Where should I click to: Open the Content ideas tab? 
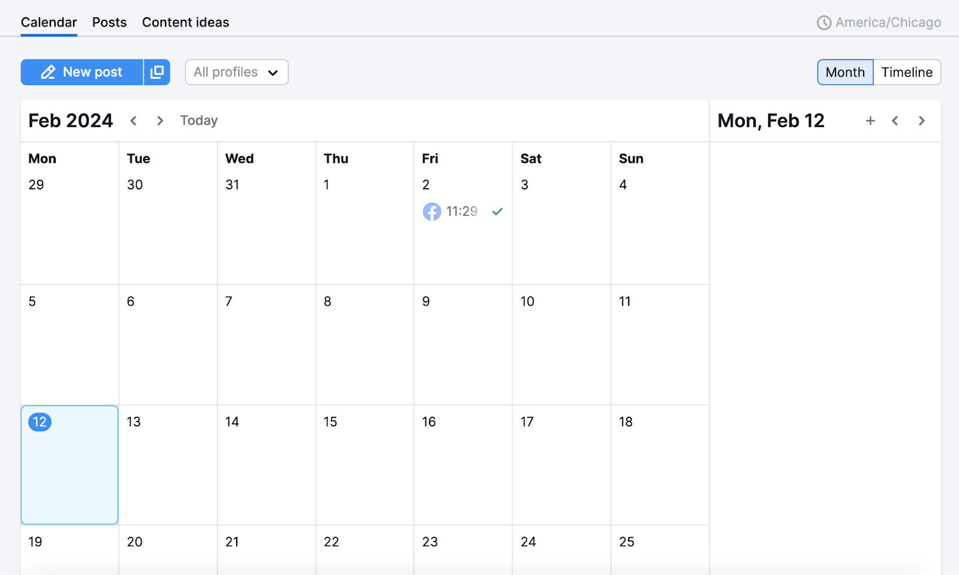click(x=185, y=22)
